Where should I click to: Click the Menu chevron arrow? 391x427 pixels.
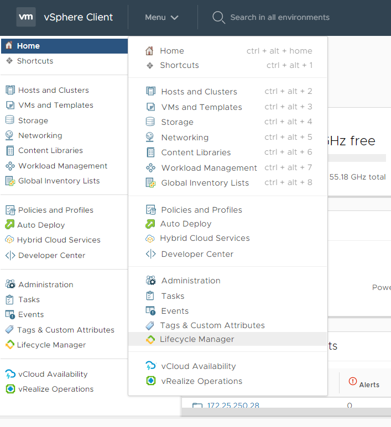pos(175,18)
